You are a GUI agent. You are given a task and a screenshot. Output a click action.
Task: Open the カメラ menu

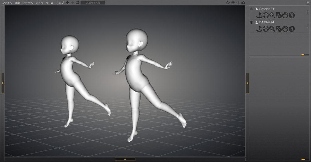coord(39,2)
